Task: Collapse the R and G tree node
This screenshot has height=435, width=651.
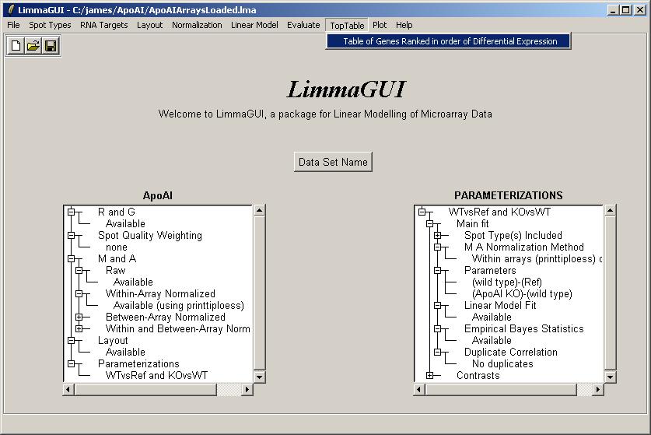Action: [71, 212]
